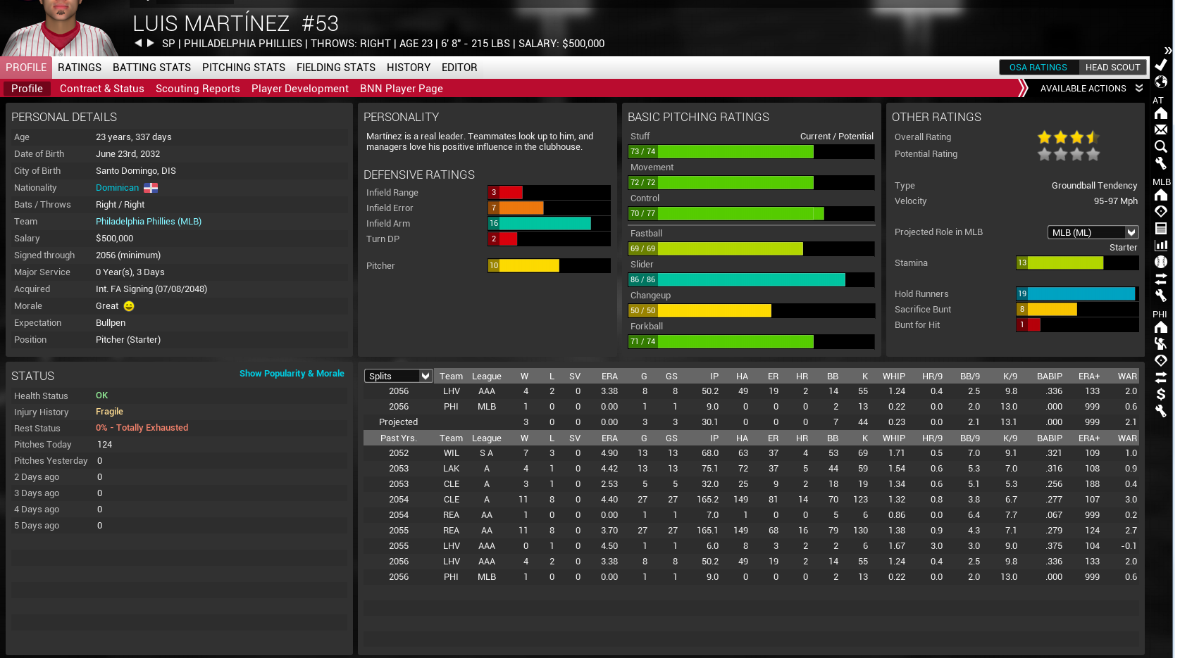Click the magnifying glass search icon
Viewport: 1180px width, 658px height.
[1161, 146]
